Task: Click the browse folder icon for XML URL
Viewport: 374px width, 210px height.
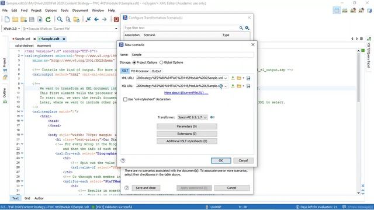Action: click(x=239, y=78)
